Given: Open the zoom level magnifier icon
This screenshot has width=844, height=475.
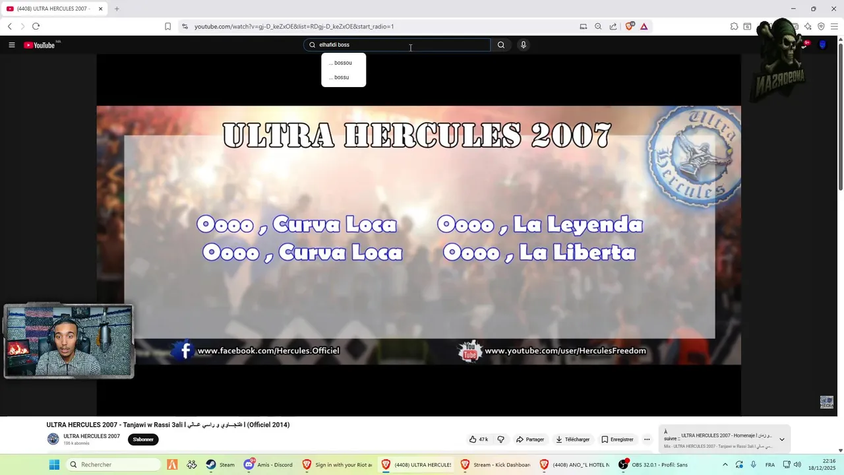Looking at the screenshot, I should 598,26.
